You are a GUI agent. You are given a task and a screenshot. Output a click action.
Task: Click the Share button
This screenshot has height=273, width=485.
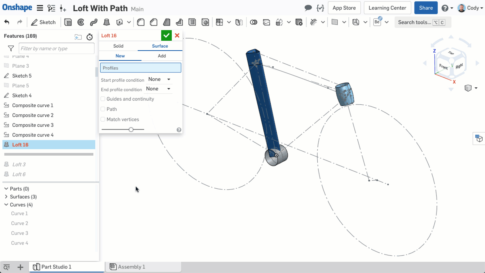(426, 8)
